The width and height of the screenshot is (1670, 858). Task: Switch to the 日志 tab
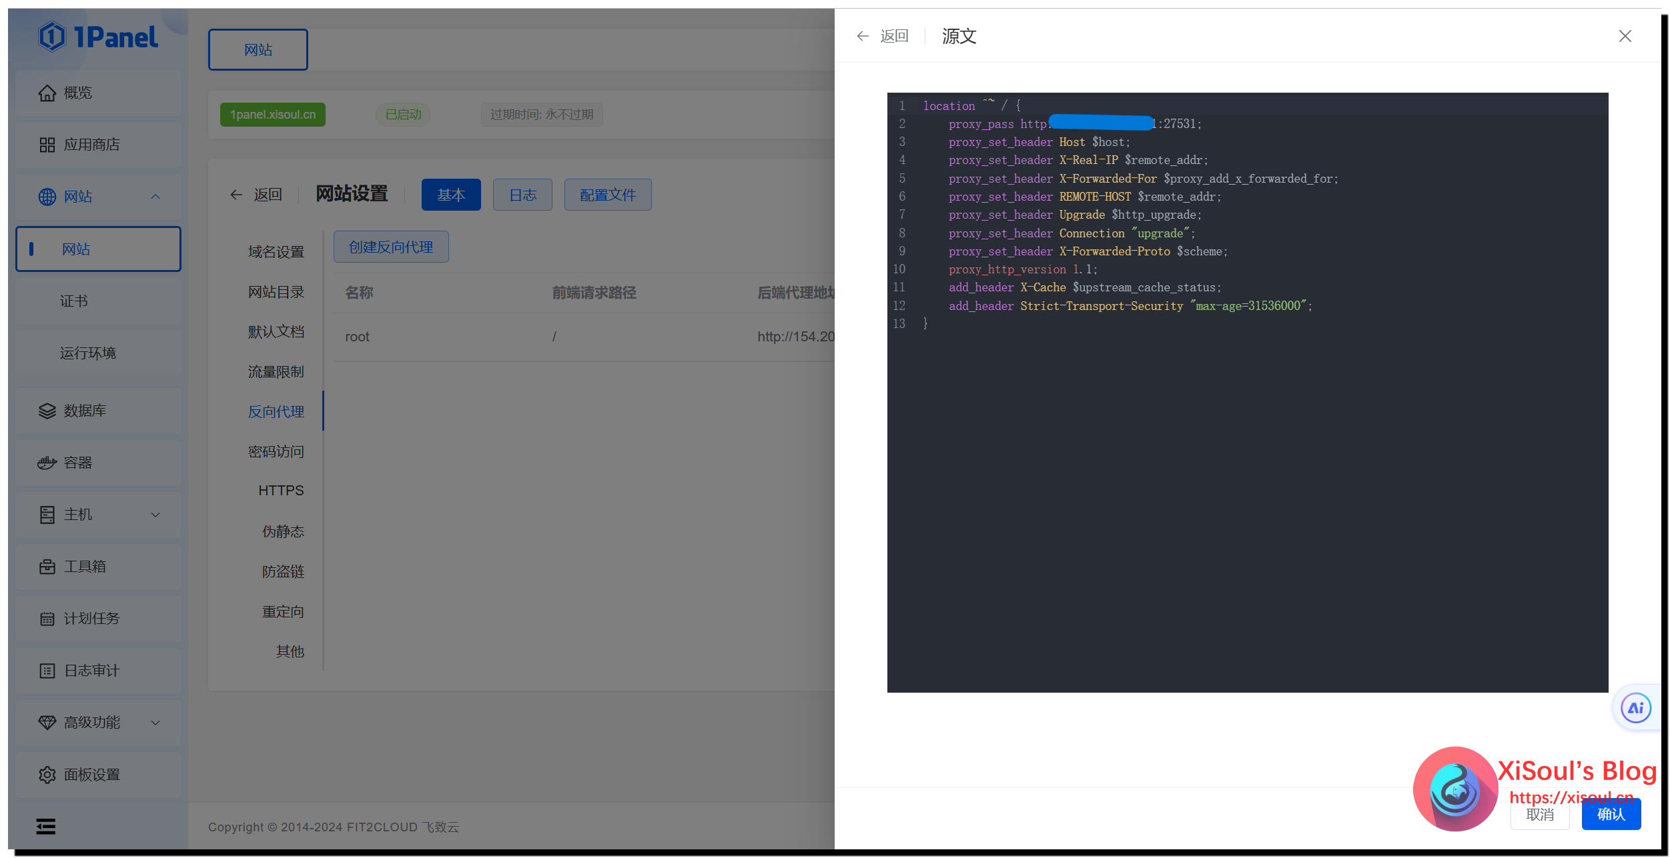click(x=522, y=195)
